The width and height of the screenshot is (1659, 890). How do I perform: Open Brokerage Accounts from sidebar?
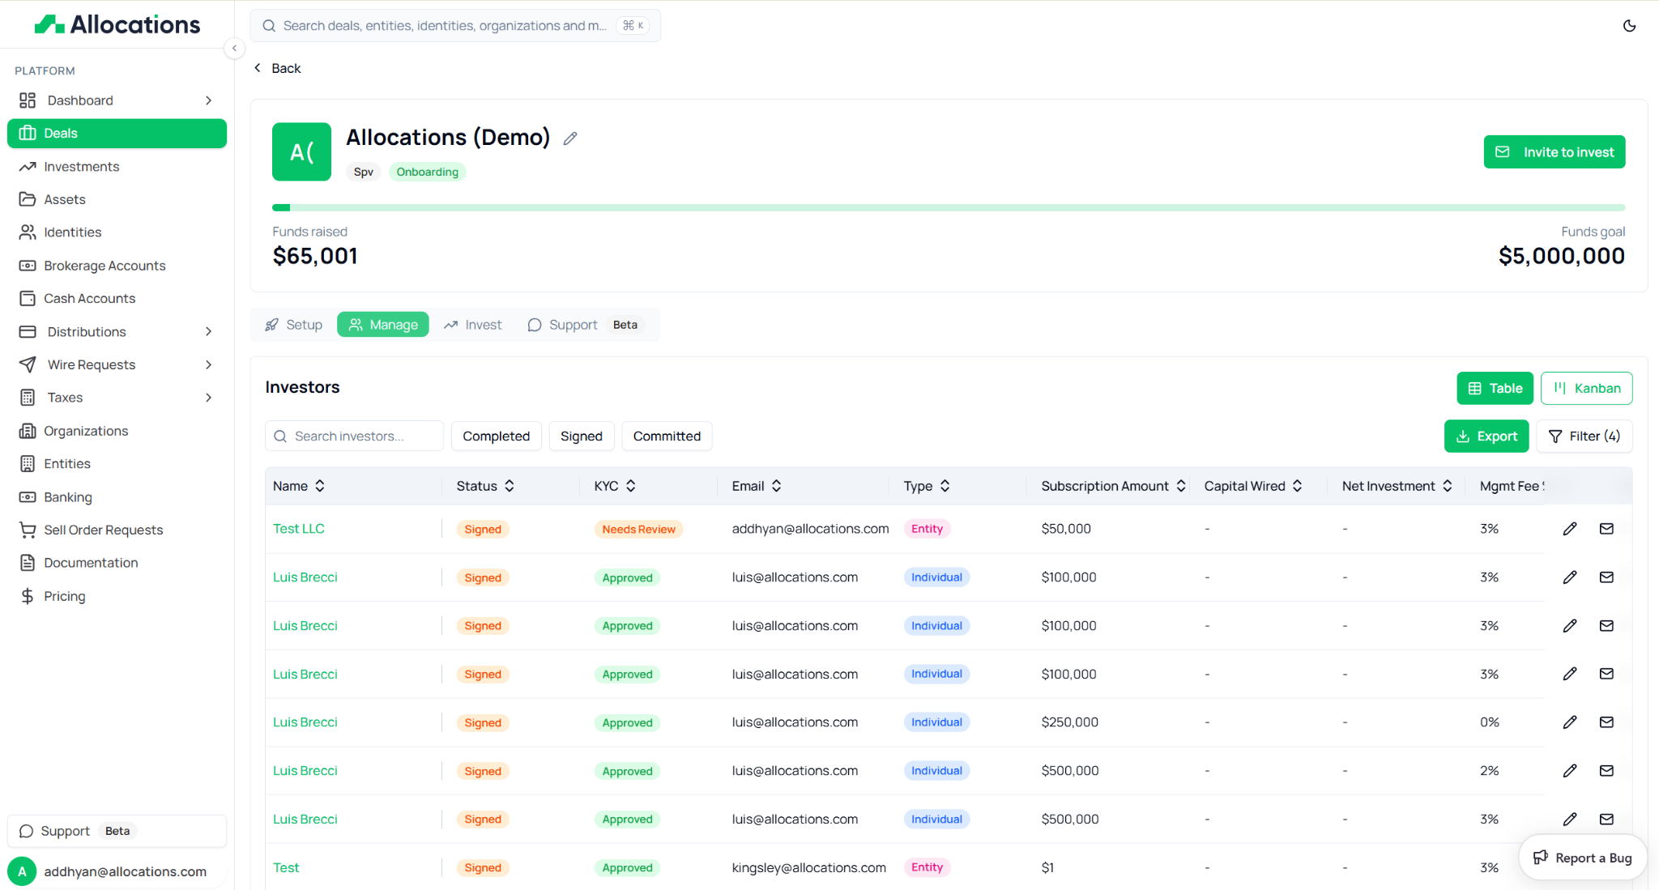coord(104,266)
